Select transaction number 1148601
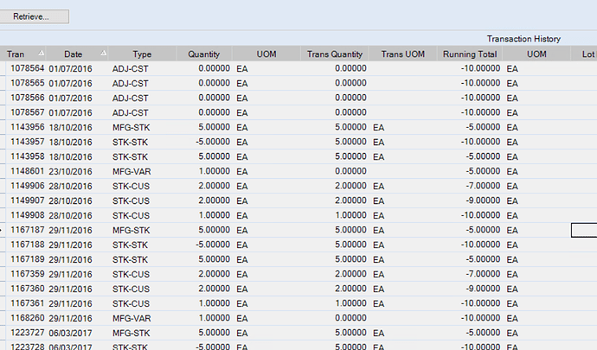The image size is (597, 350). 28,171
